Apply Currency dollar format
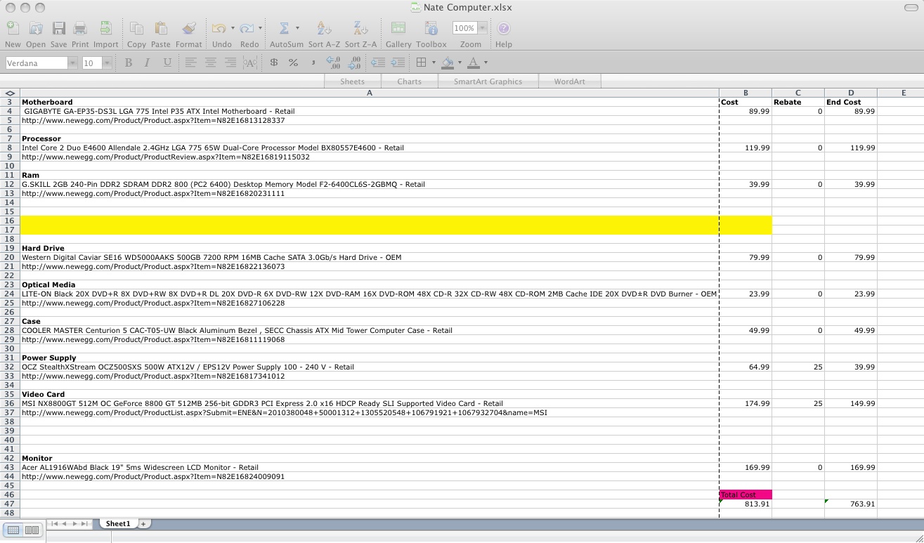The image size is (924, 543). (x=273, y=63)
